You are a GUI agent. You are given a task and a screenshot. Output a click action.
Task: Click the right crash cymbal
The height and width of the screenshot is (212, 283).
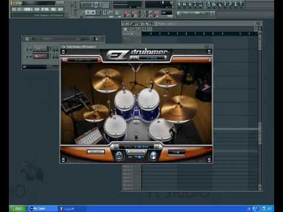point(167,77)
